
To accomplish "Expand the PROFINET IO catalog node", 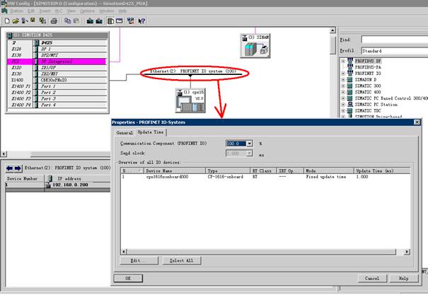I will coord(343,73).
